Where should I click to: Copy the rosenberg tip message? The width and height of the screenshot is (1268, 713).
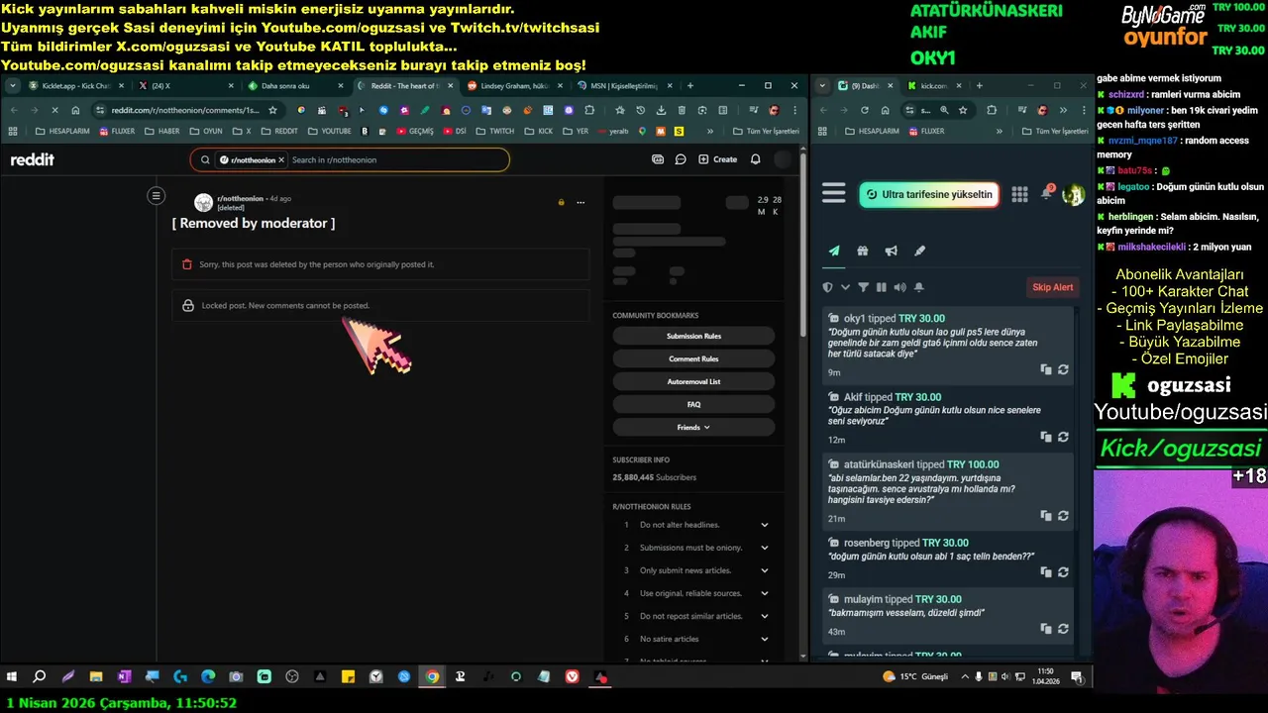pyautogui.click(x=1046, y=572)
